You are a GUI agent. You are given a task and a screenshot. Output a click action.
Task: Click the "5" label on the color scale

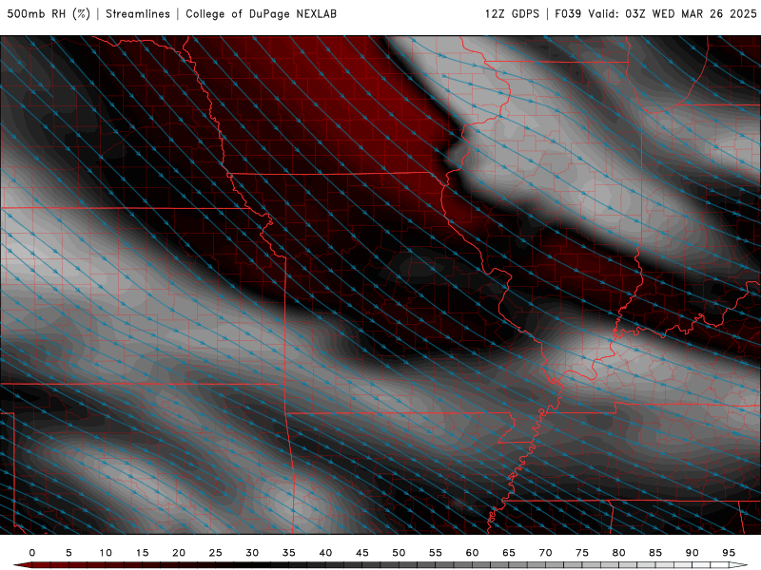tap(68, 553)
